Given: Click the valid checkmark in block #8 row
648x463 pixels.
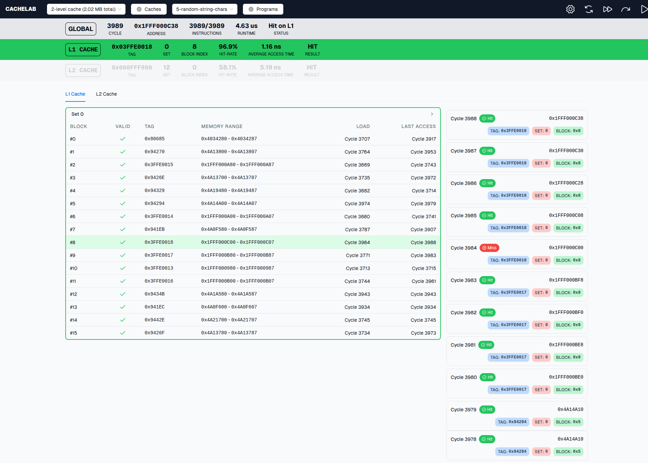Looking at the screenshot, I should (x=123, y=242).
